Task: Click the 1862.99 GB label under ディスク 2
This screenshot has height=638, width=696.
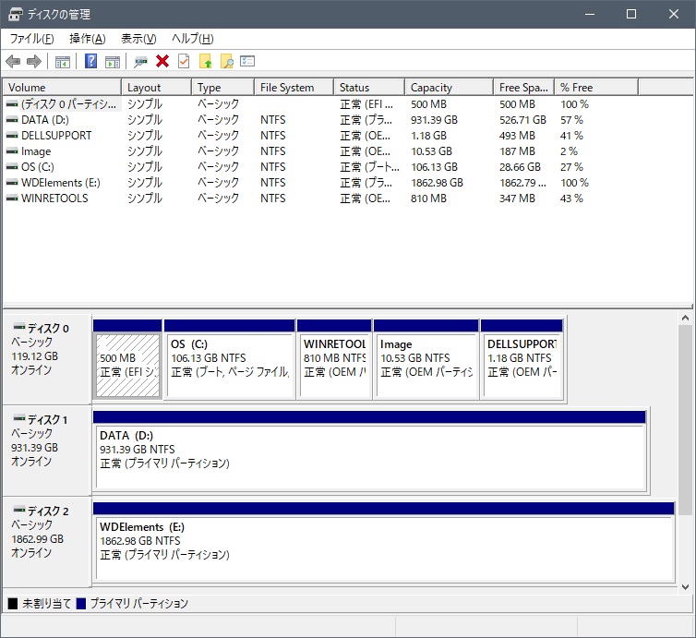Action: (37, 539)
